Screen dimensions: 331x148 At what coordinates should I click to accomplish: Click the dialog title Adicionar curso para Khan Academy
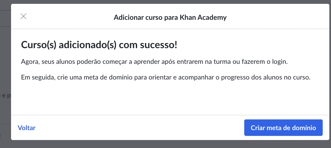point(170,17)
